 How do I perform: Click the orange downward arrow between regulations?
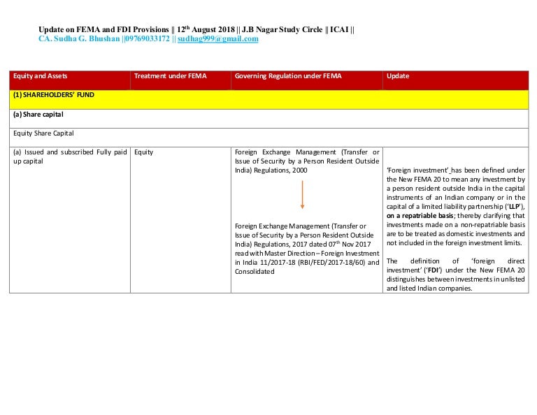tap(302, 195)
